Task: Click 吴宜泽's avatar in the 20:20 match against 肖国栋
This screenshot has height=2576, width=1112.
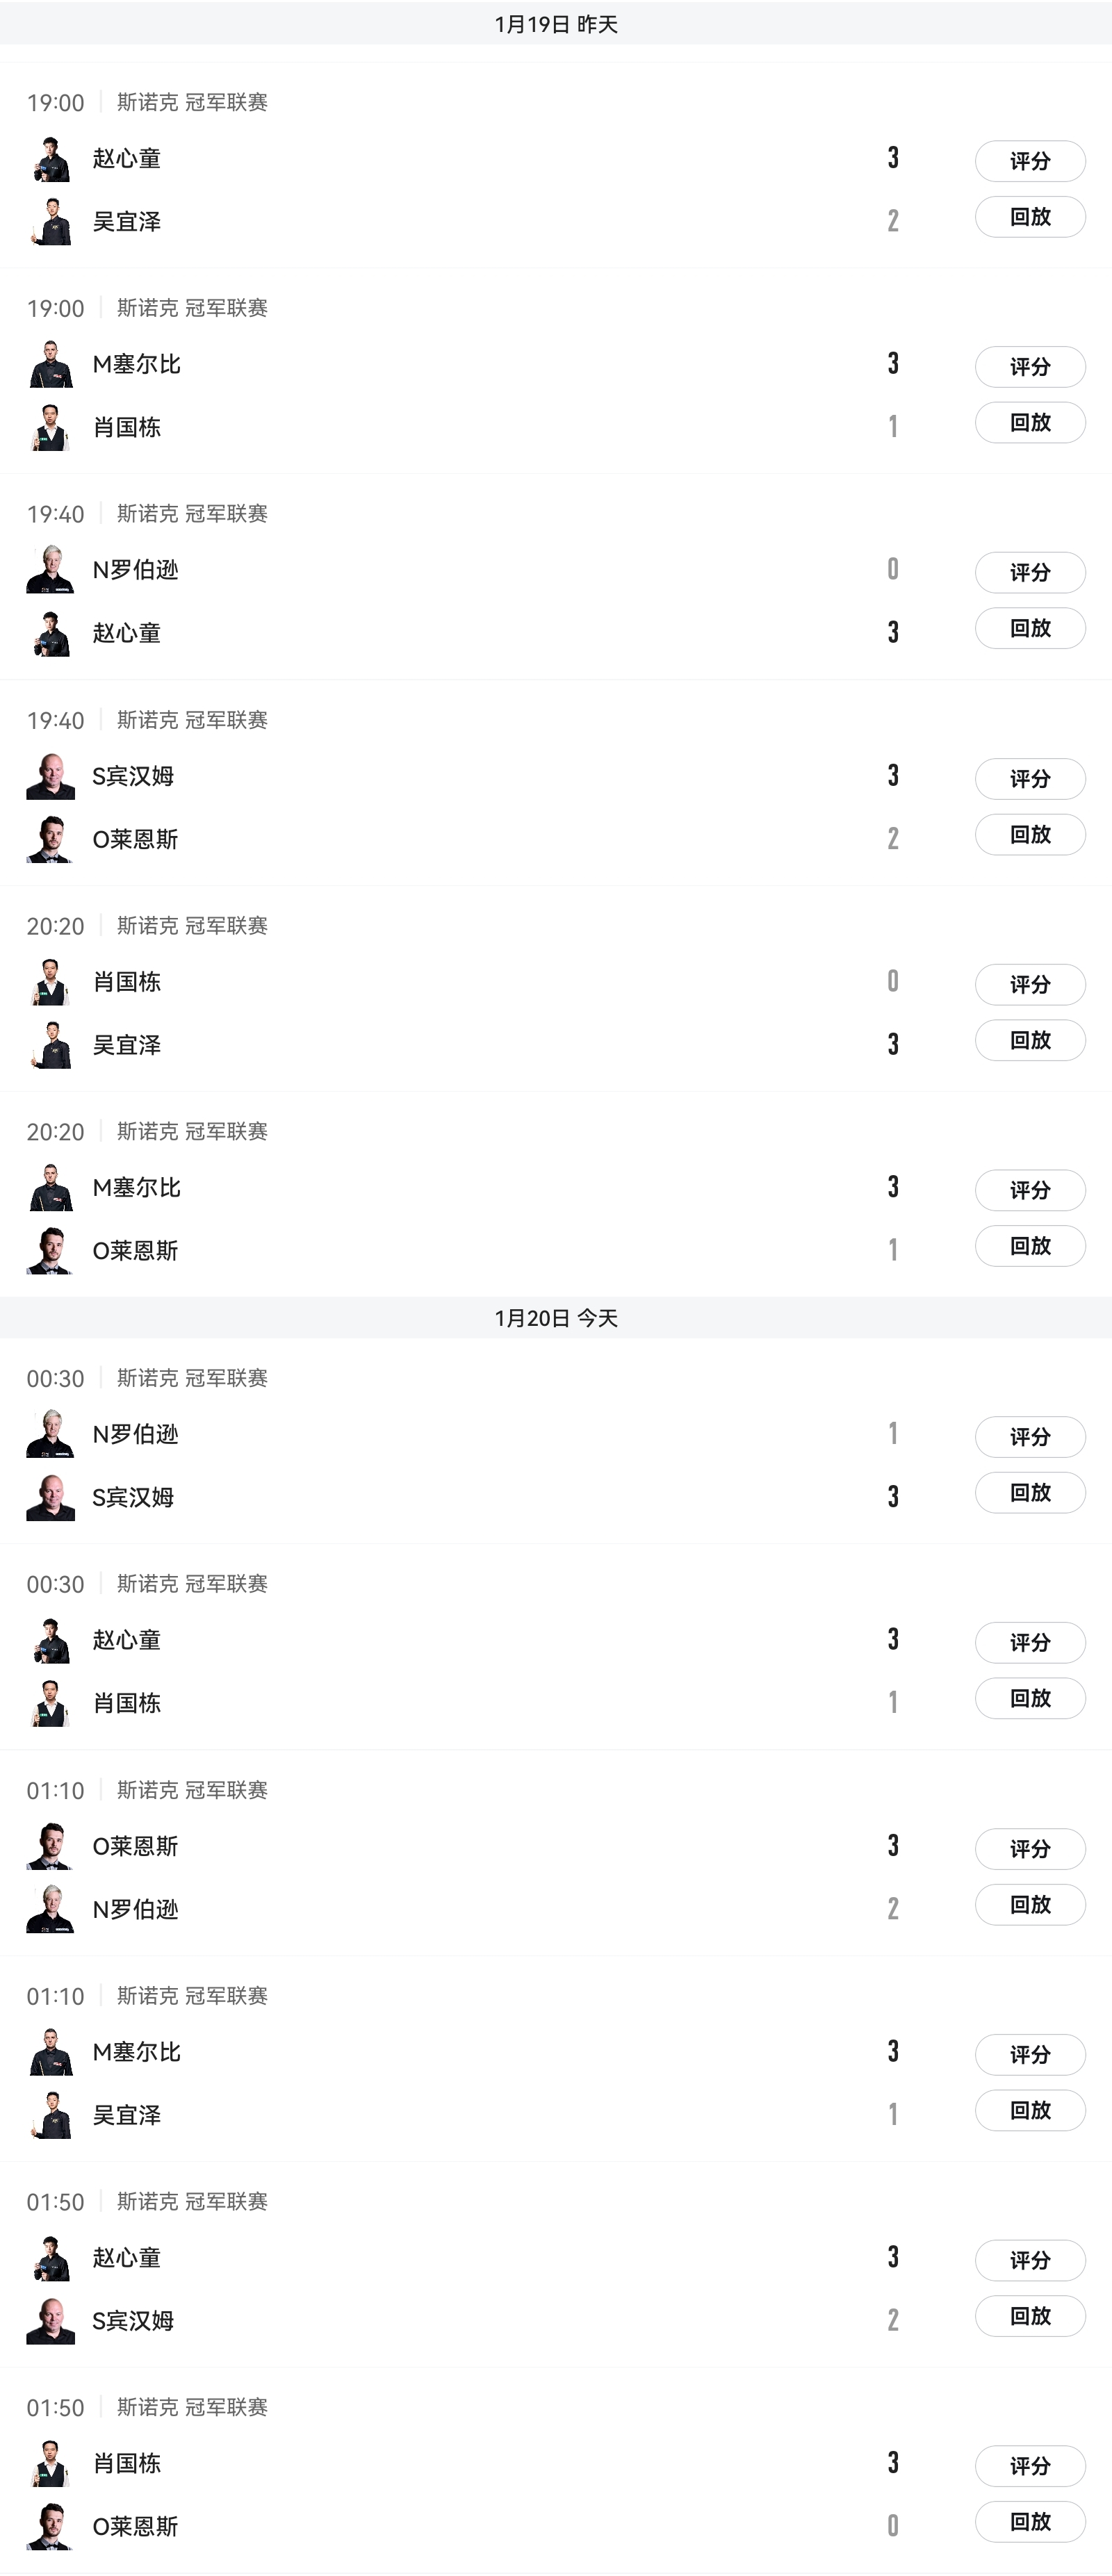Action: click(x=51, y=1045)
